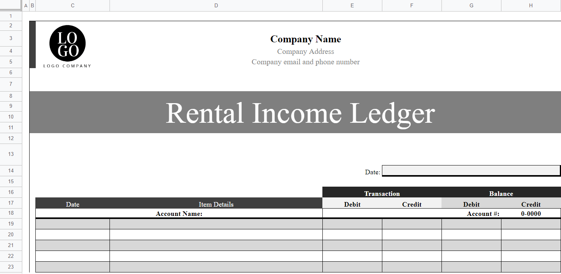Select column F header

click(x=412, y=5)
